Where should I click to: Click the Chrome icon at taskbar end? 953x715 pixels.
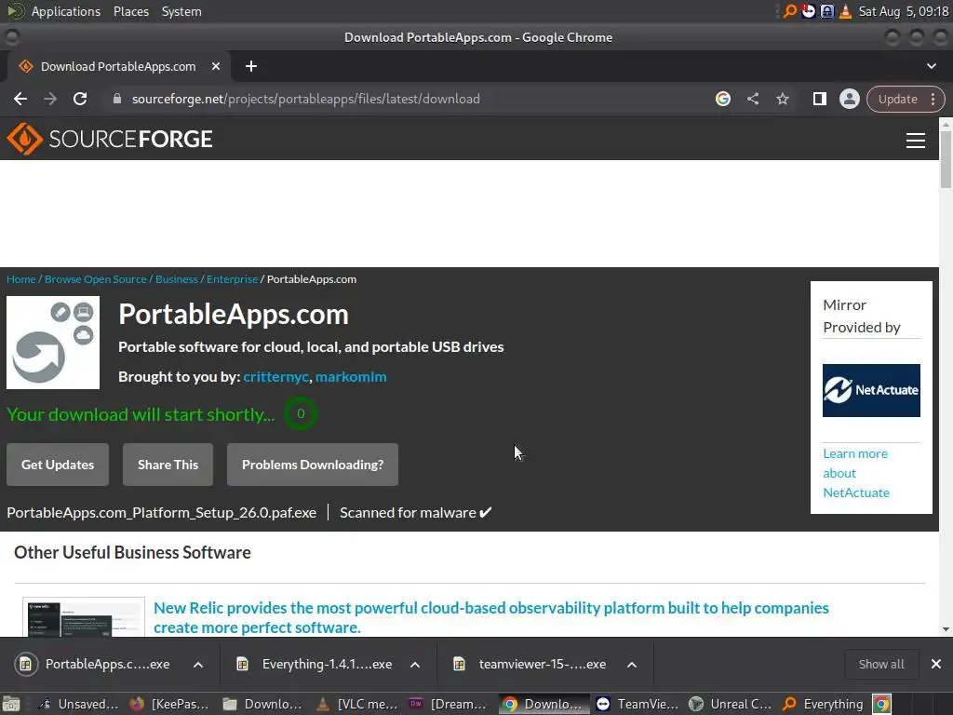[x=882, y=704]
